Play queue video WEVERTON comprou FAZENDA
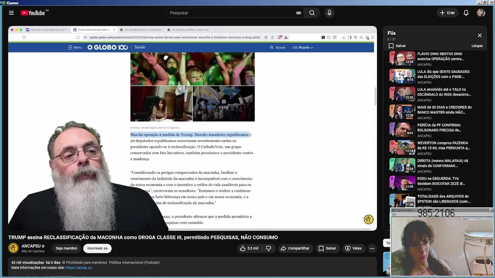This screenshot has height=278, width=495. (436, 147)
